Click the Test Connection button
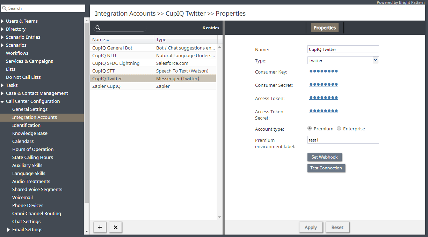Viewport: 428px width, 237px height. tap(326, 168)
